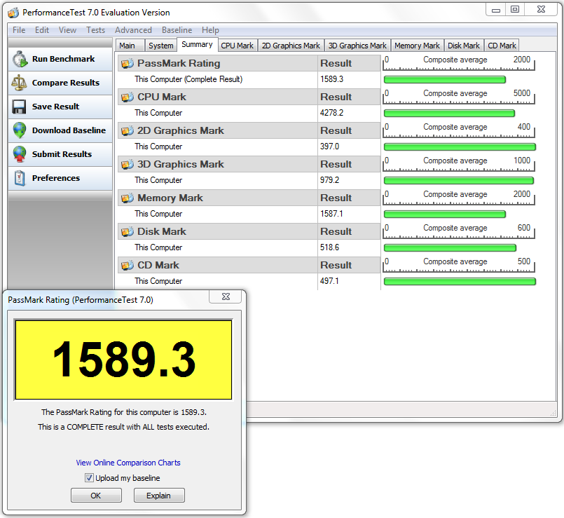This screenshot has width=564, height=518.
Task: Click the icon beside 3D Graphics Mark header
Action: click(x=127, y=165)
